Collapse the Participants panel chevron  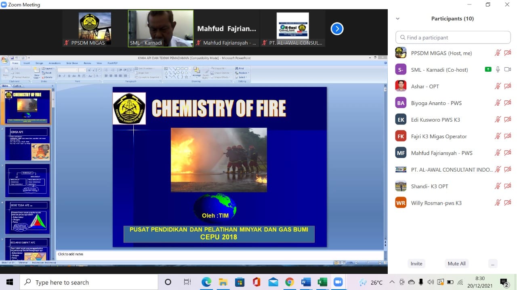397,19
